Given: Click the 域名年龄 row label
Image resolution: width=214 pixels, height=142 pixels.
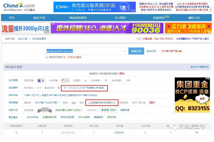Looking at the screenshot, I should [13, 95].
